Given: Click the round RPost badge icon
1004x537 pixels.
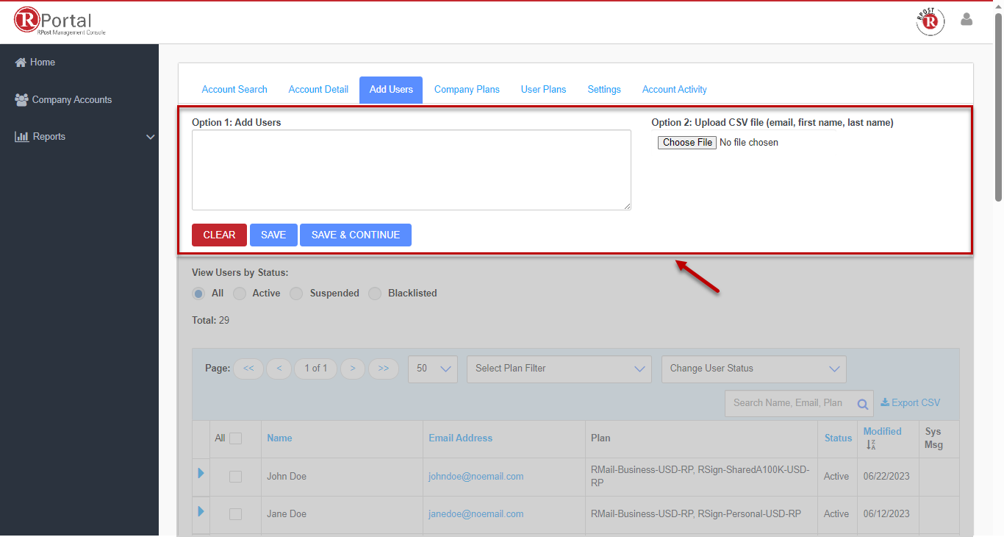Looking at the screenshot, I should [930, 21].
